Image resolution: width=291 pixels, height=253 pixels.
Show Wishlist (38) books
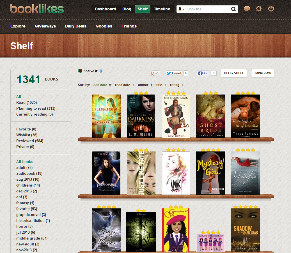(x=27, y=135)
